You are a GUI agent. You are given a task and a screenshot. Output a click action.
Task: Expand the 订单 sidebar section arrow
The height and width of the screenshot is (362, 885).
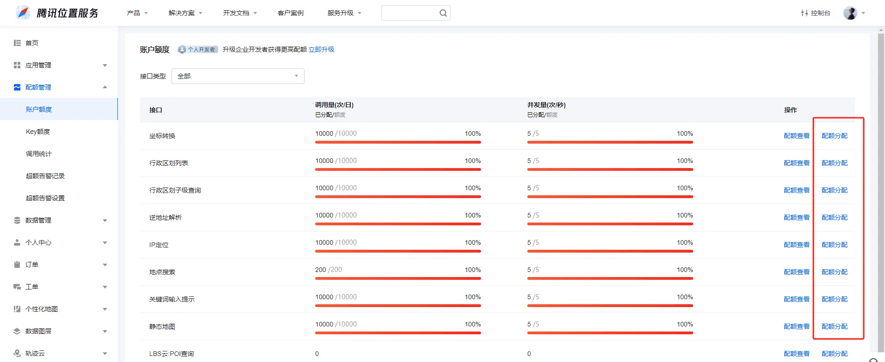(105, 265)
